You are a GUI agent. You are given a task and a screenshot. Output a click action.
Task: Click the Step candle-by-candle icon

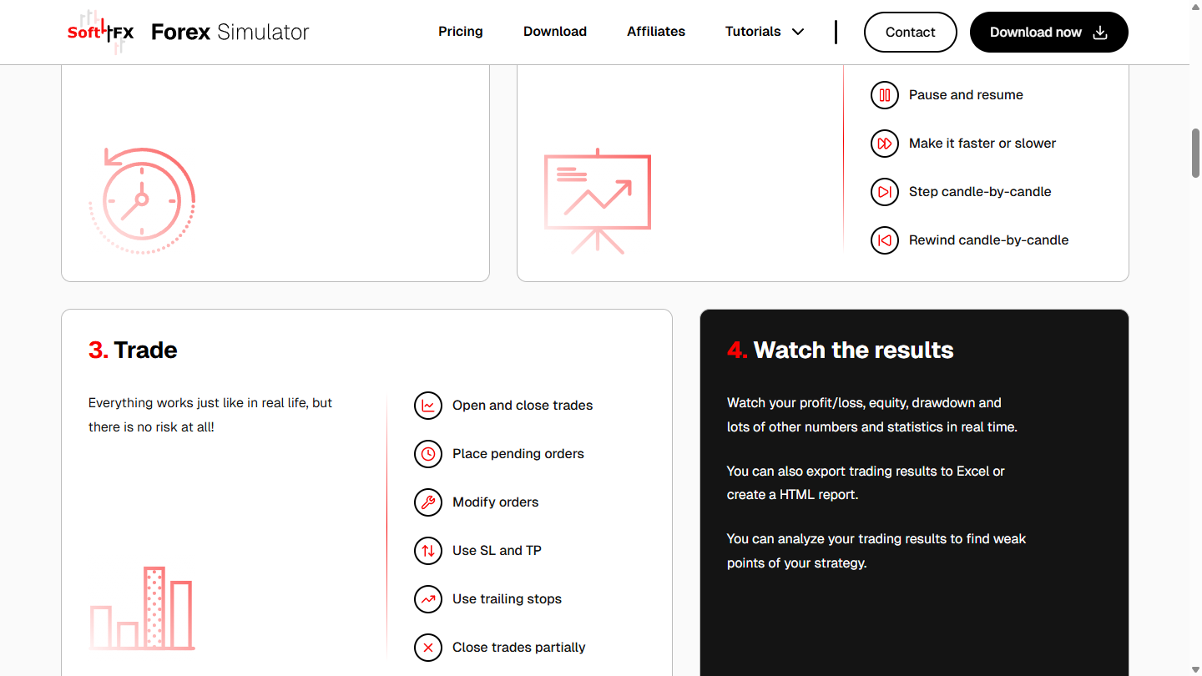[x=885, y=192]
